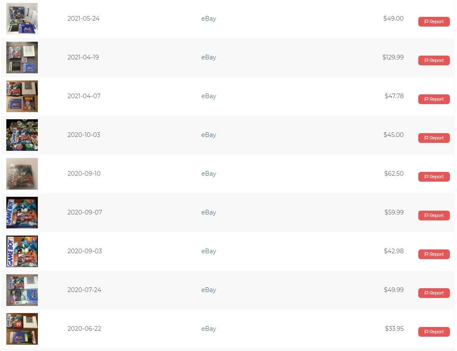Click the eBay link for the 2020-06-22 sale
This screenshot has height=351, width=457.
click(208, 329)
